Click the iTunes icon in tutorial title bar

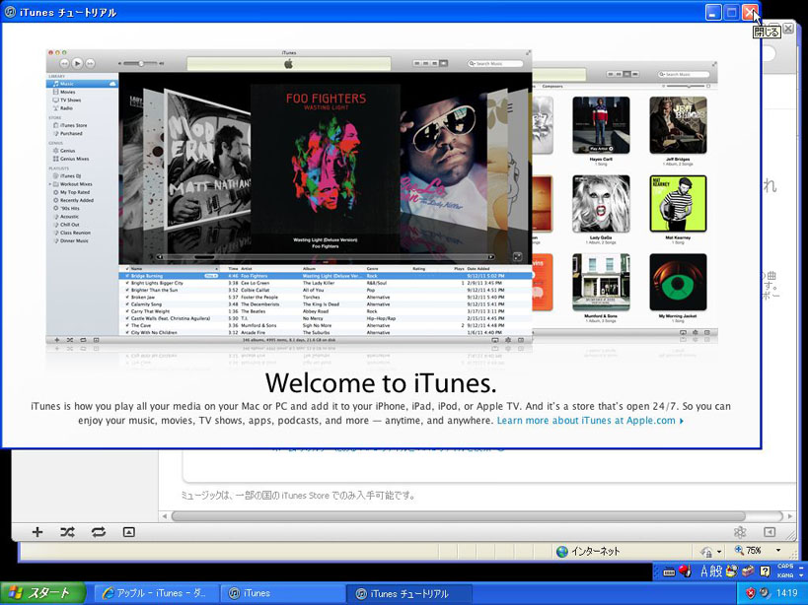tap(9, 12)
